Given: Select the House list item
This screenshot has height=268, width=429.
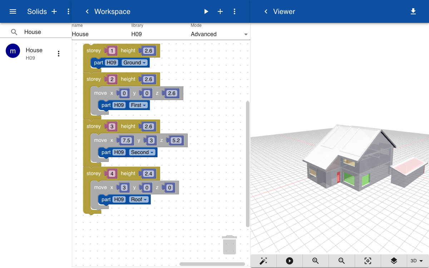Looking at the screenshot, I should (36, 54).
